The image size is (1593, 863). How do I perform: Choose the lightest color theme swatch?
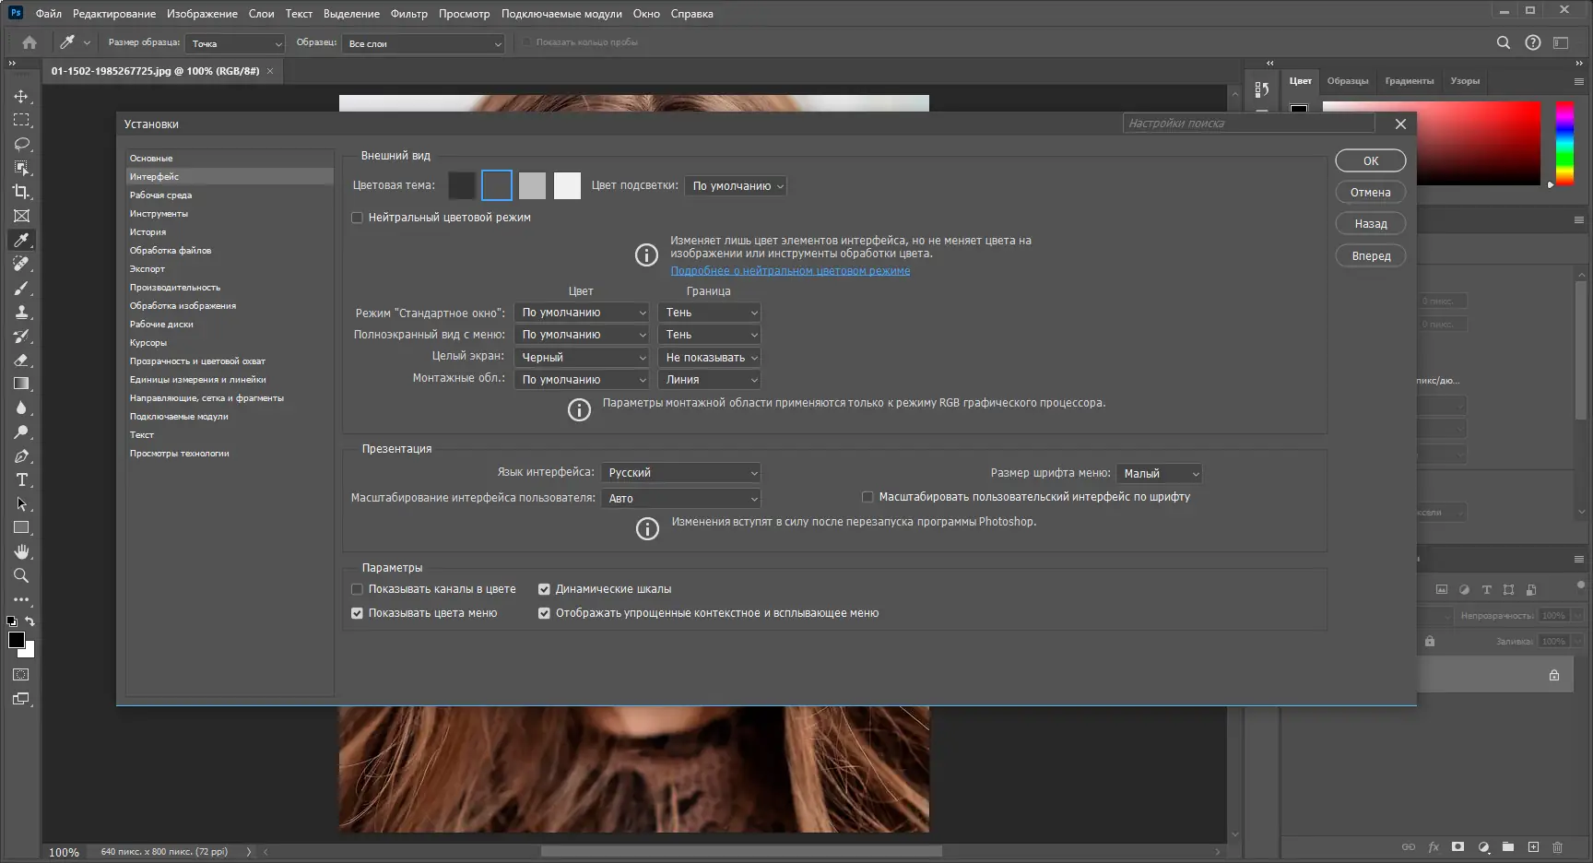(567, 185)
